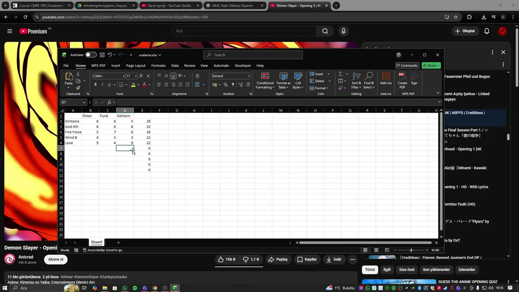Screen dimensions: 519x292
Task: Expand the Name Box D7 dropdown
Action: coord(84,102)
